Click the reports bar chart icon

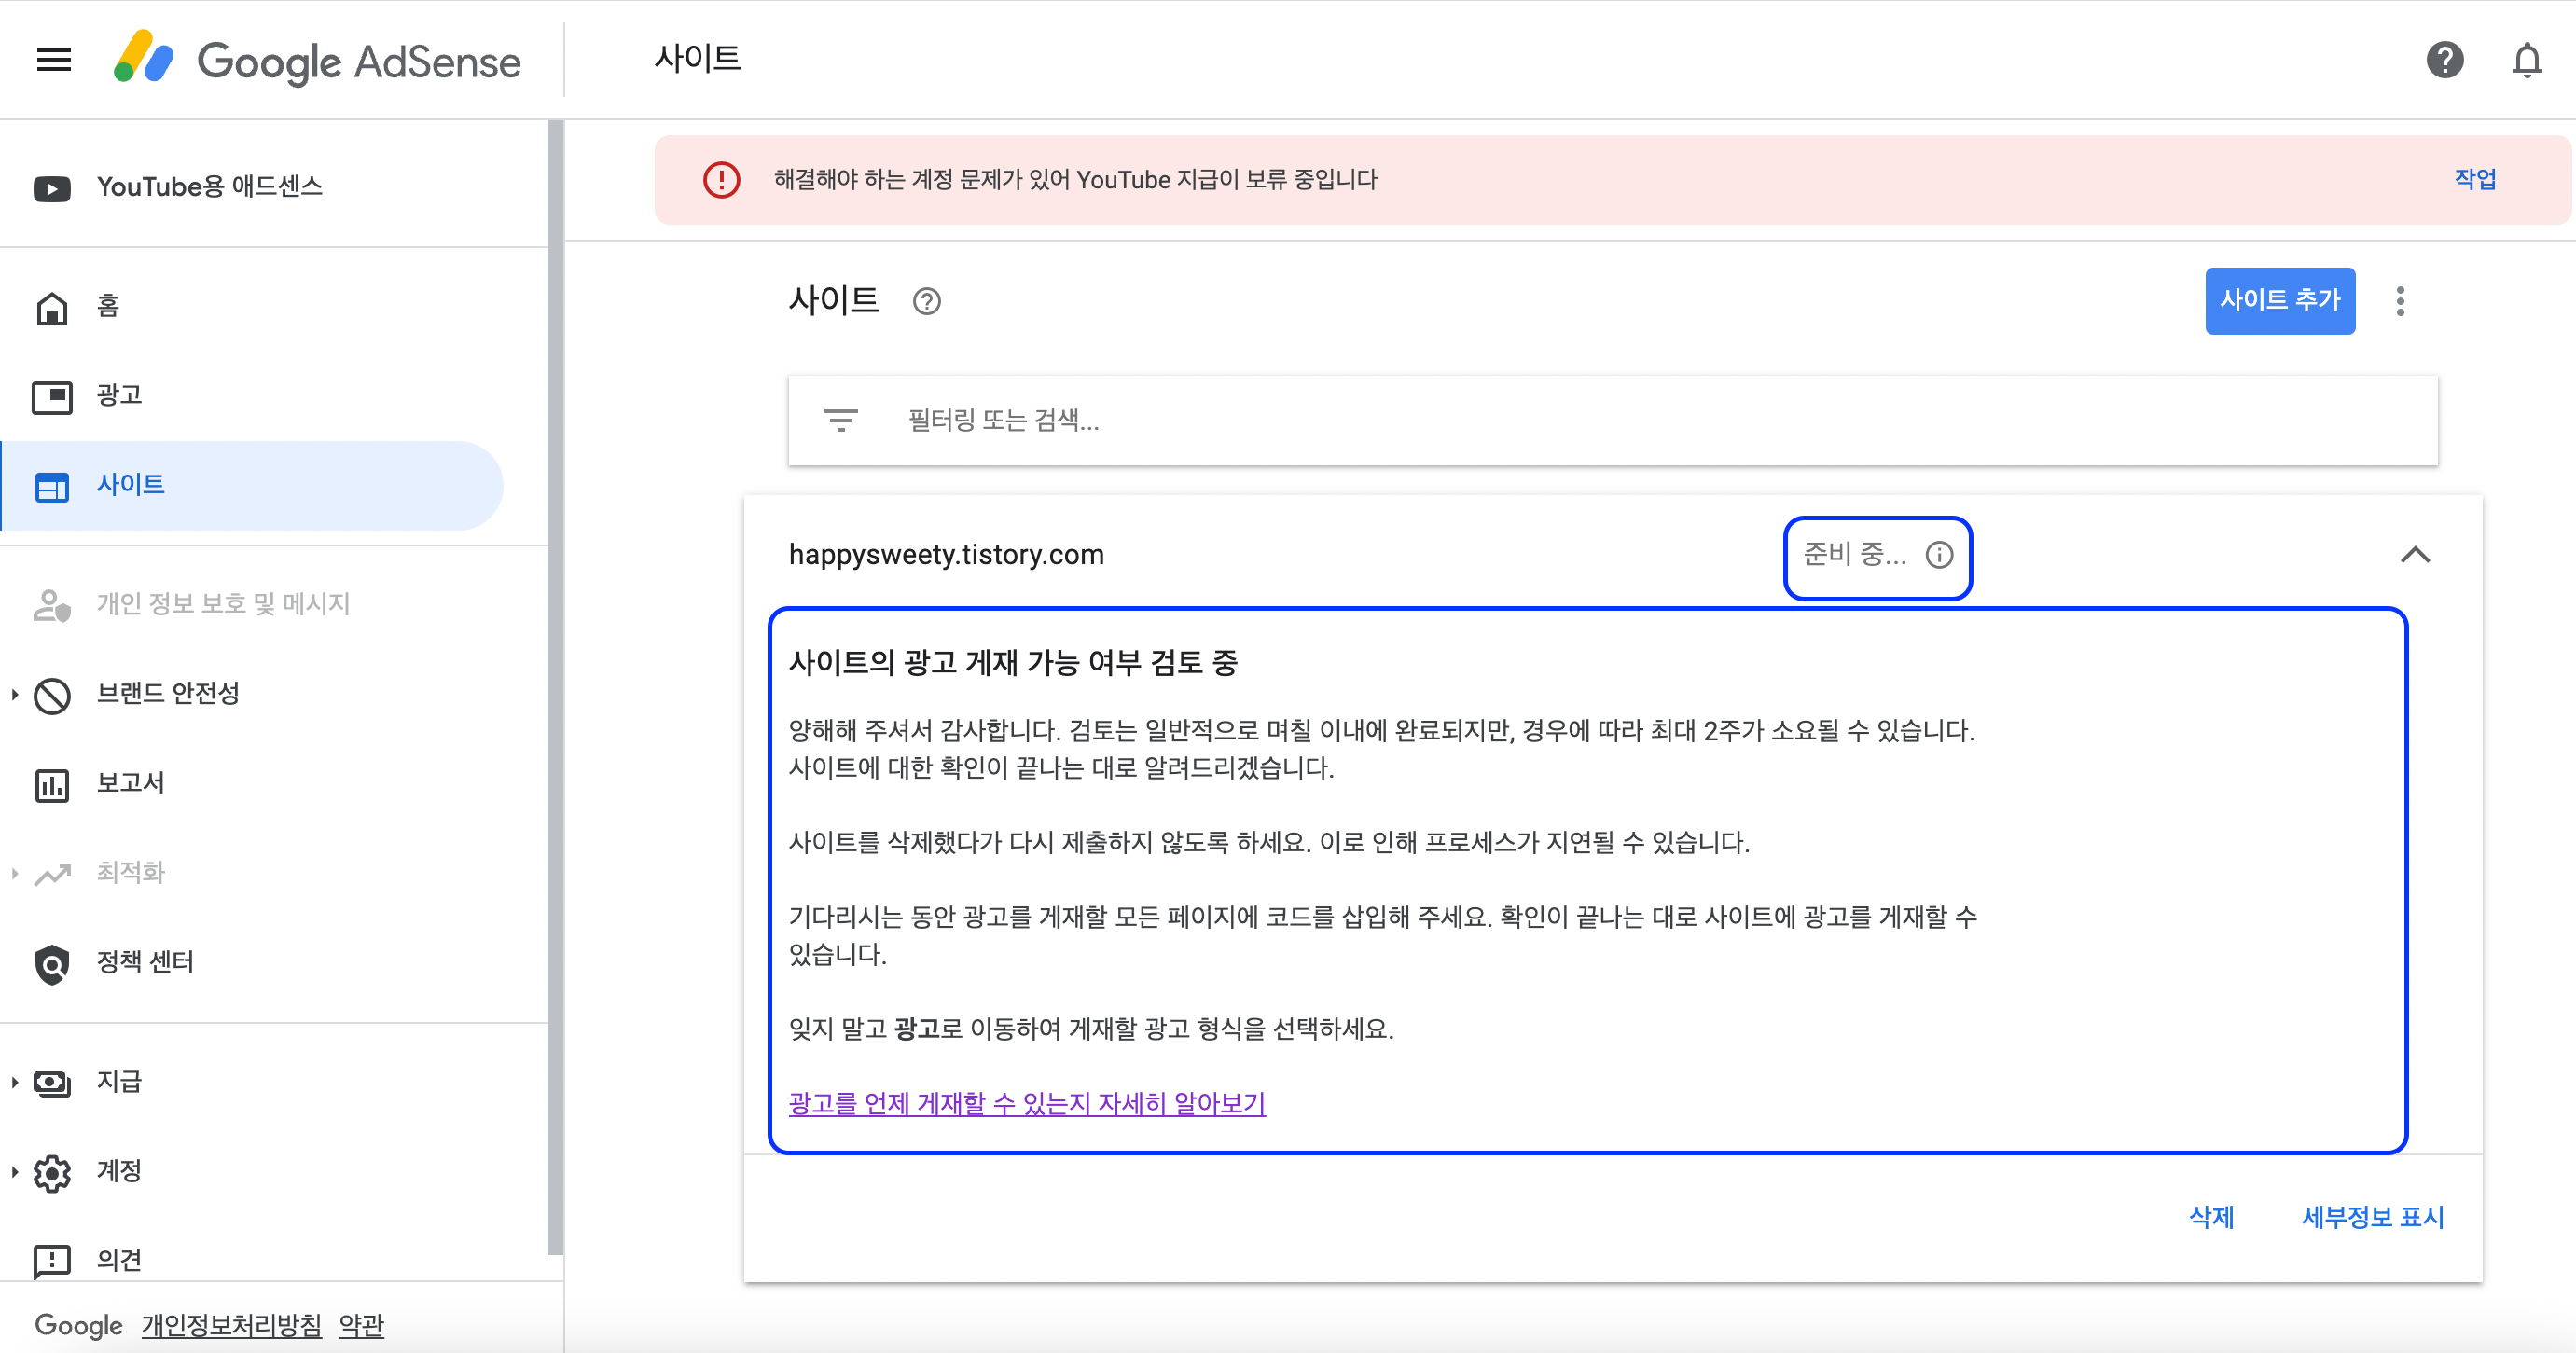[x=52, y=785]
